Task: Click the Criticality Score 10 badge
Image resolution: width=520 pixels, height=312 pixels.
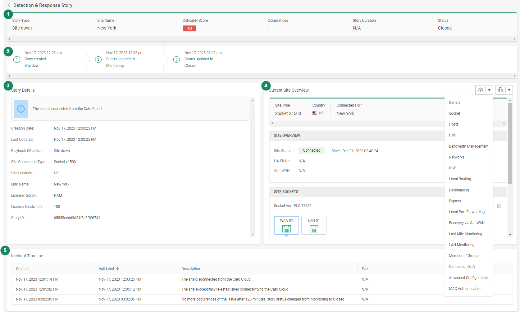Action: coord(189,28)
